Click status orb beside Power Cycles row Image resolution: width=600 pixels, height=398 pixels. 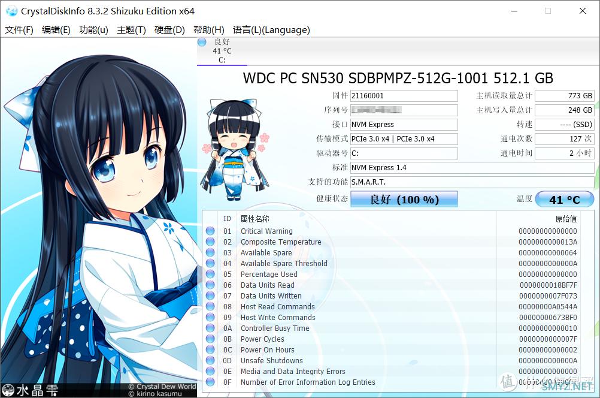210,339
